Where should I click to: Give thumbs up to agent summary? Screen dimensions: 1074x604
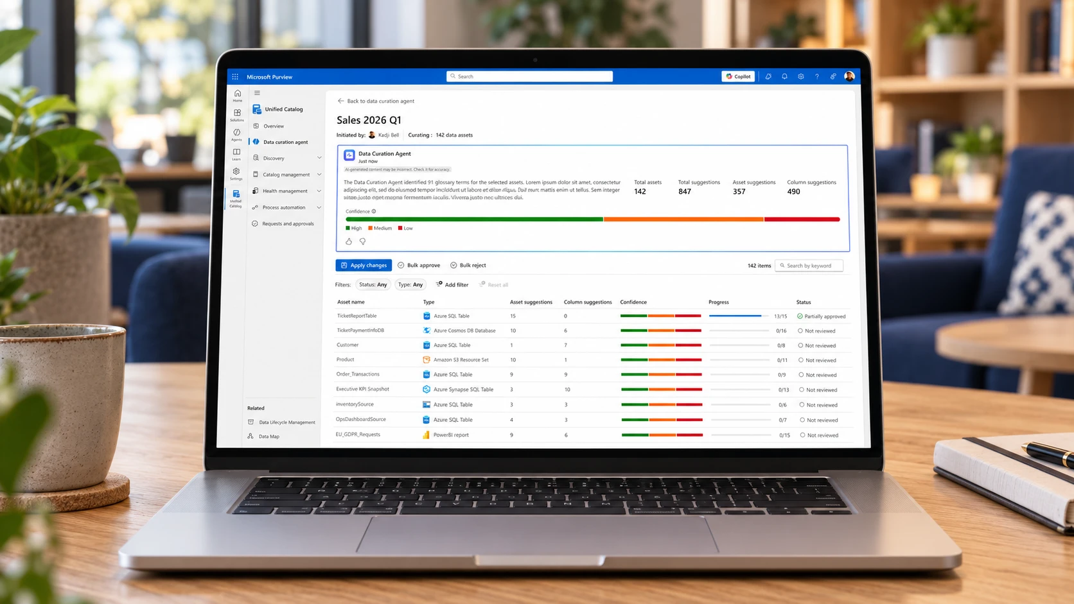349,241
